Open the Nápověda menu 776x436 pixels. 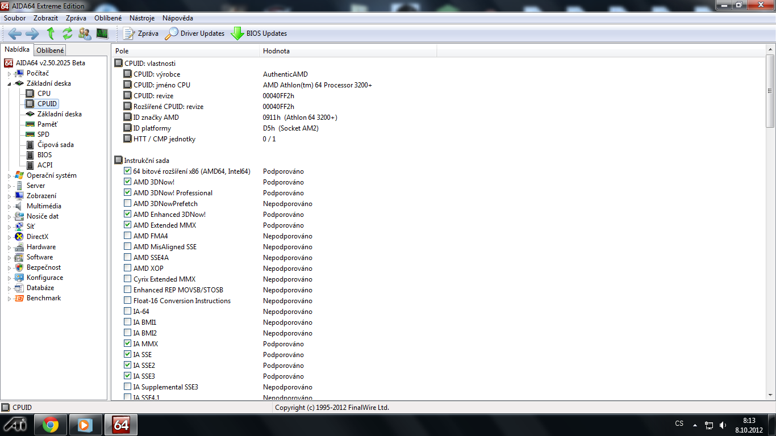pyautogui.click(x=178, y=18)
